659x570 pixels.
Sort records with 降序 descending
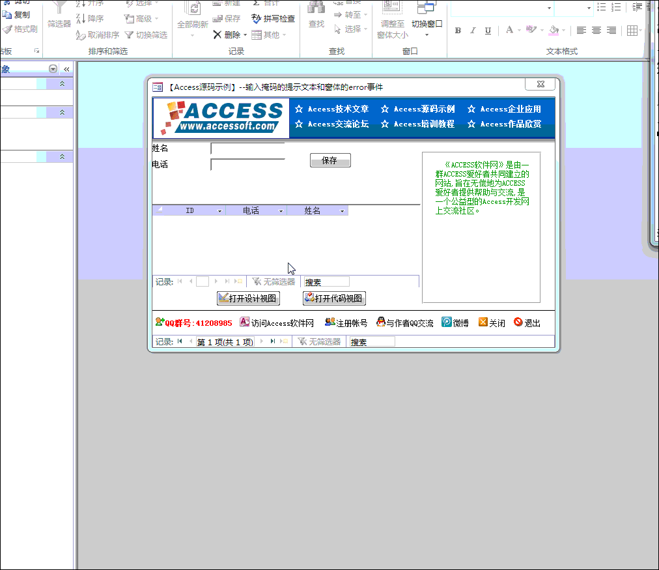tap(90, 18)
